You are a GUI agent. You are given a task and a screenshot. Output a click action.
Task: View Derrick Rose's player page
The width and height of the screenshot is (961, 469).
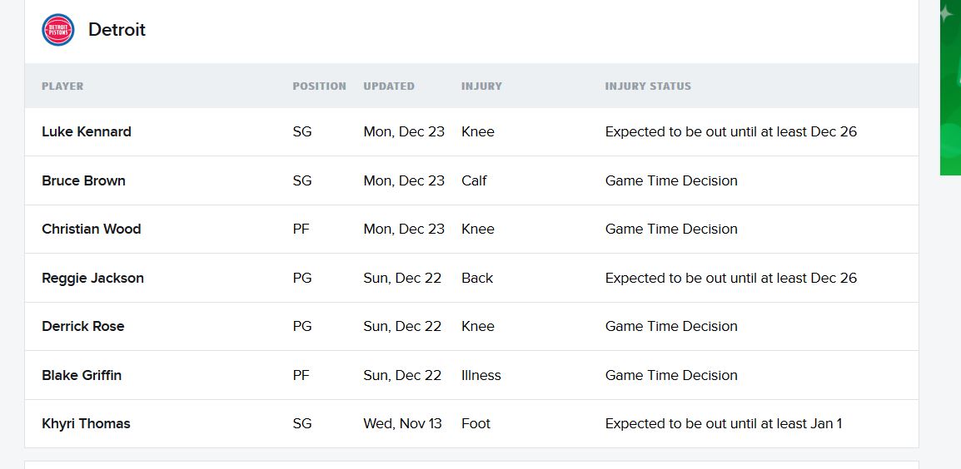coord(83,326)
